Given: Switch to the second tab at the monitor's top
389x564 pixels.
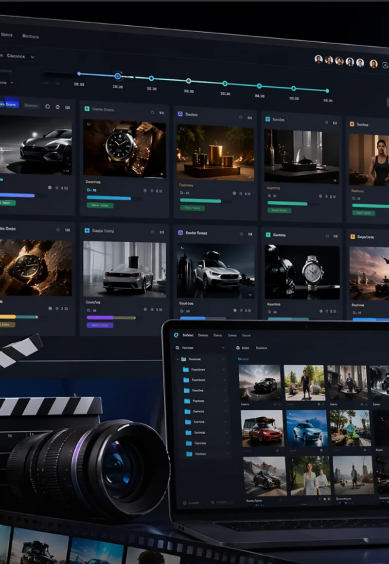Looking at the screenshot, I should click(31, 36).
